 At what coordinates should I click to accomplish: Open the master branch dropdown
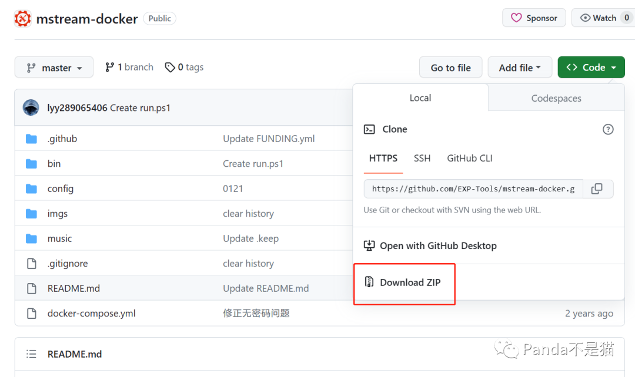(x=54, y=68)
